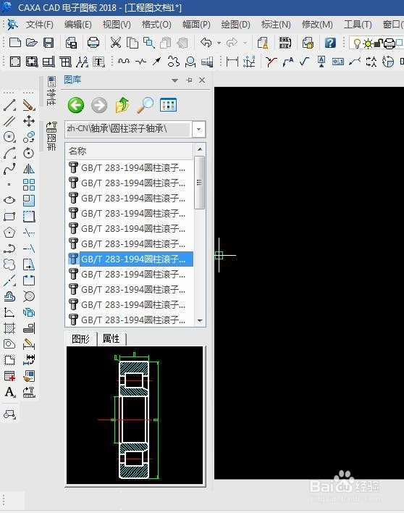Click the library list scroll down arrow
The width and height of the screenshot is (404, 513).
(200, 320)
